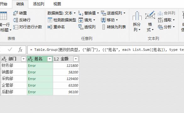Open the 姓名 column filter dropdown

(x=50, y=59)
